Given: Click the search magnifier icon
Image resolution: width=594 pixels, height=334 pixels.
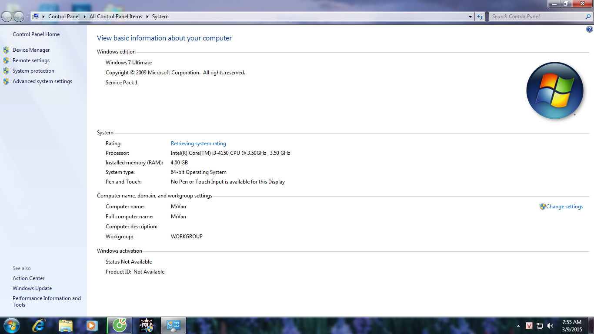Looking at the screenshot, I should 588,17.
